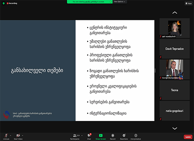194x141 pixels.
Task: Click the muted mic icon on natia gogolauri tile
Action: [161, 119]
